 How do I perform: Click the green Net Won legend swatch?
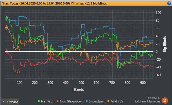pos(39,101)
